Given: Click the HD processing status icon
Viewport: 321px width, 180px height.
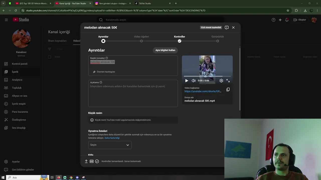Looking at the screenshot, I should coord(92,161).
